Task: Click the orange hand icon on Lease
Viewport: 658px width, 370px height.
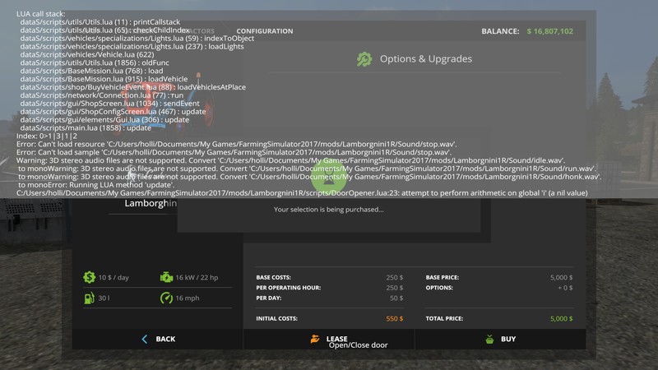Action: (x=313, y=339)
